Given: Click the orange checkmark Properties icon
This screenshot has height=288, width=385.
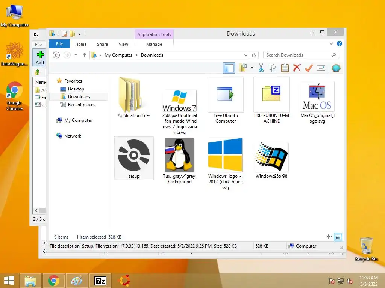Looking at the screenshot, I should [309, 68].
